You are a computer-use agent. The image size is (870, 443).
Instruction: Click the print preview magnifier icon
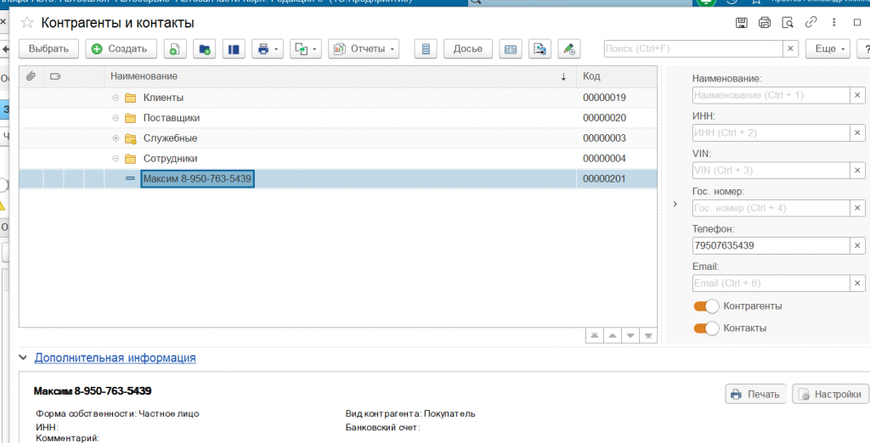point(788,22)
